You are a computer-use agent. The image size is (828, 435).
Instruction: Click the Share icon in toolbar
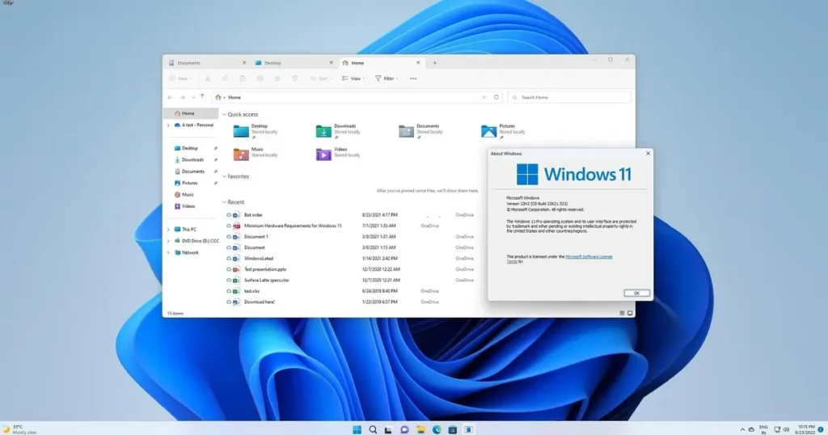tap(277, 78)
